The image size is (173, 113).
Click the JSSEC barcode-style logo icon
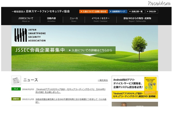click(20, 35)
